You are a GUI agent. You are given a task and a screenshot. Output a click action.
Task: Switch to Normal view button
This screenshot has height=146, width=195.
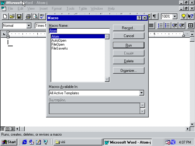(x=2, y=129)
